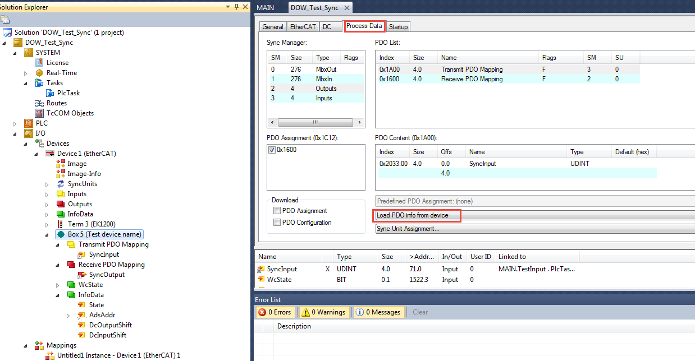The height and width of the screenshot is (361, 695).
Task: Click the red Outputs icon
Action: tap(61, 204)
